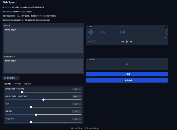This screenshot has width=177, height=130.
Task: Toggle the audio volume speaker icon
Action: [x=89, y=42]
